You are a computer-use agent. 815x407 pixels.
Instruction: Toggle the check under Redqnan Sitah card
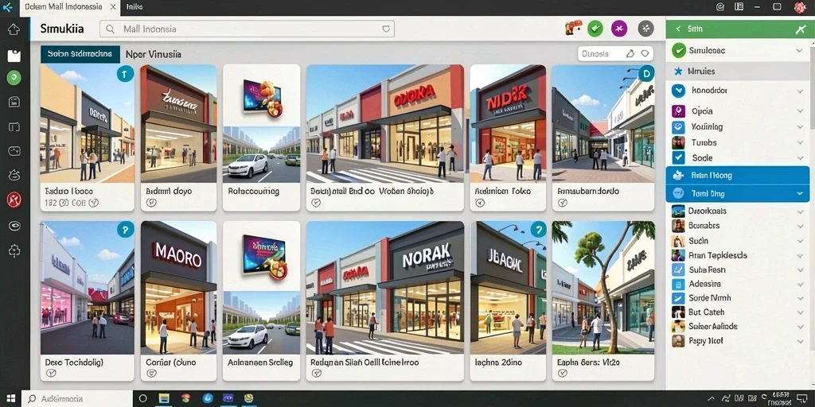316,374
